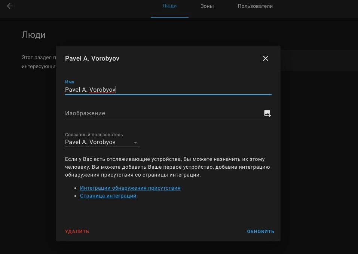Close the Pavel A. Vorobyov dialog
This screenshot has width=358, height=254.
tap(266, 58)
